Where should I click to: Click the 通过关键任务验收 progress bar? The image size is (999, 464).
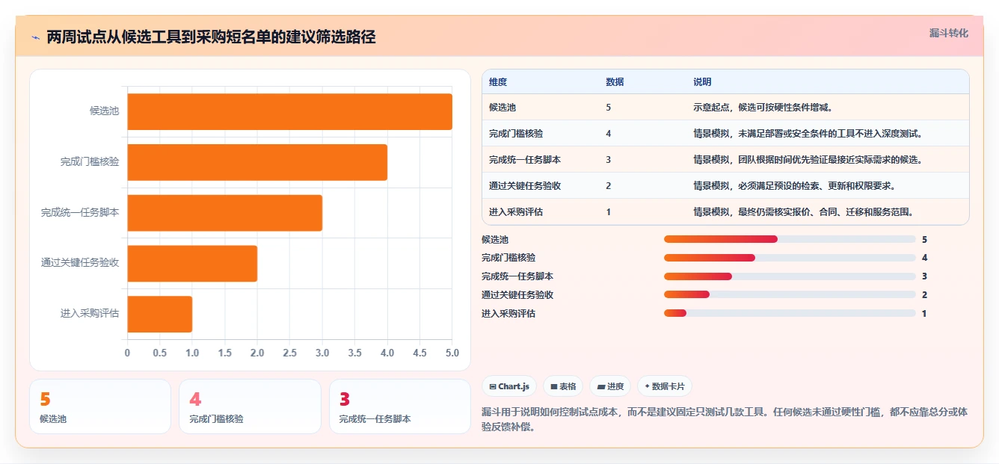tap(790, 294)
